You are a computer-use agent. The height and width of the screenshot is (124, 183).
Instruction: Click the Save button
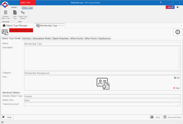click(x=156, y=117)
